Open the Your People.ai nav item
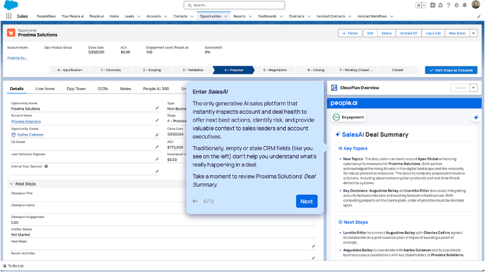Screen dimensions: 485x272 click(x=72, y=16)
